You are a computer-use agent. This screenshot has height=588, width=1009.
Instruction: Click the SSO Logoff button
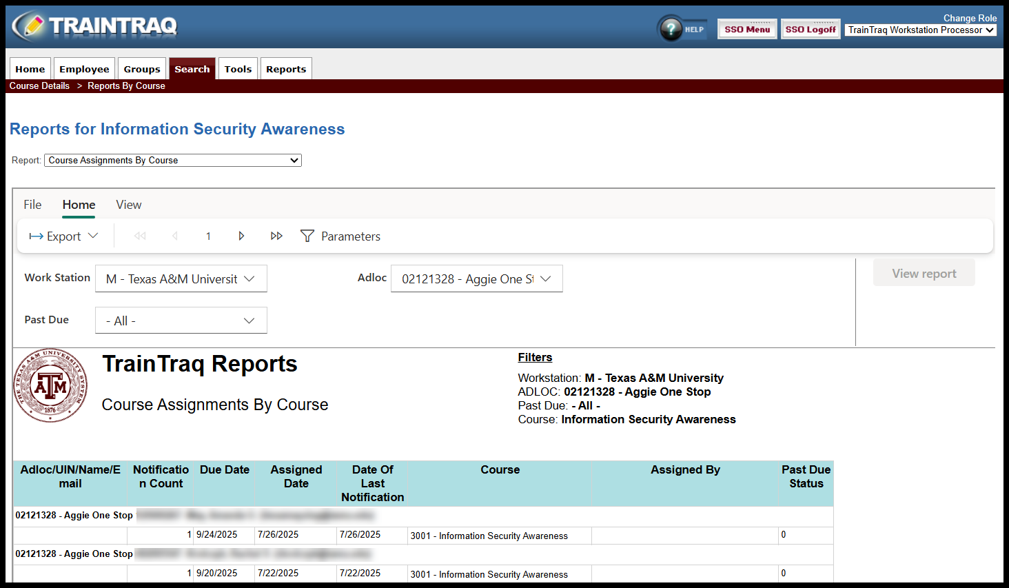pos(811,30)
